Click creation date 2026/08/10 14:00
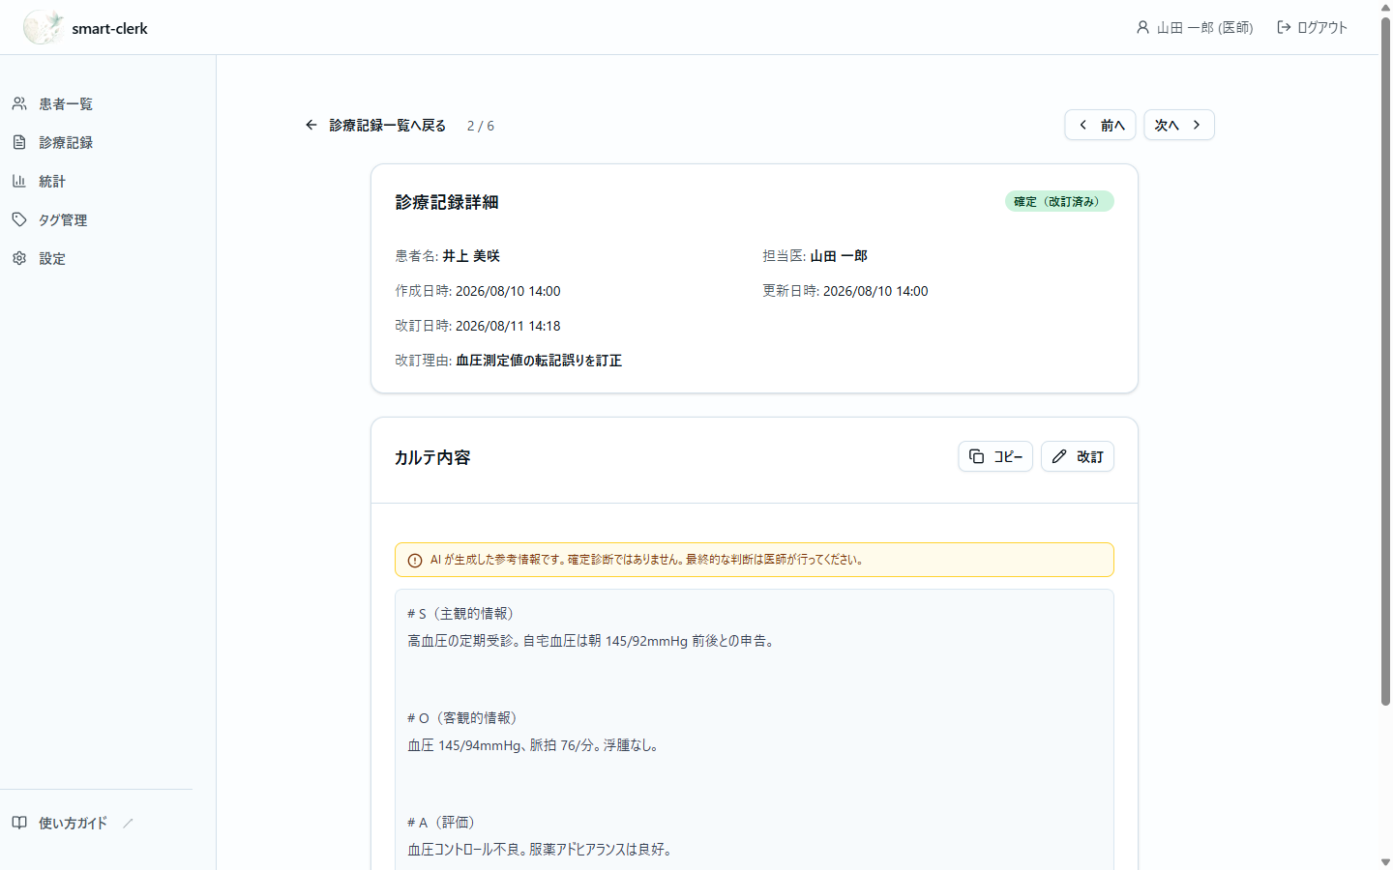This screenshot has height=870, width=1393. pyautogui.click(x=508, y=291)
